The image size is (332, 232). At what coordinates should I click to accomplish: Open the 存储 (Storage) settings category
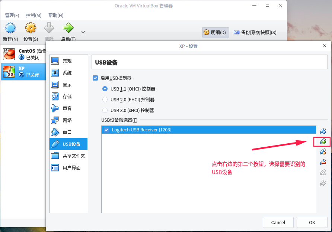[68, 97]
